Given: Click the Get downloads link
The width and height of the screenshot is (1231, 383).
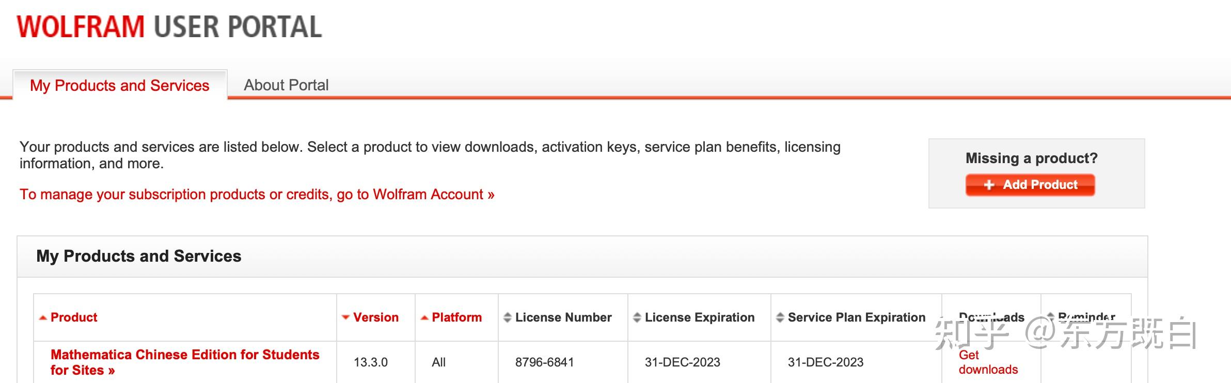Looking at the screenshot, I should coord(988,362).
